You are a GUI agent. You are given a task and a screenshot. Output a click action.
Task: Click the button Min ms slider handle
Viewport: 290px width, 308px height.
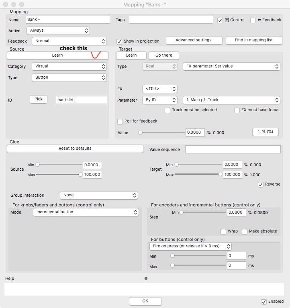tap(172, 256)
